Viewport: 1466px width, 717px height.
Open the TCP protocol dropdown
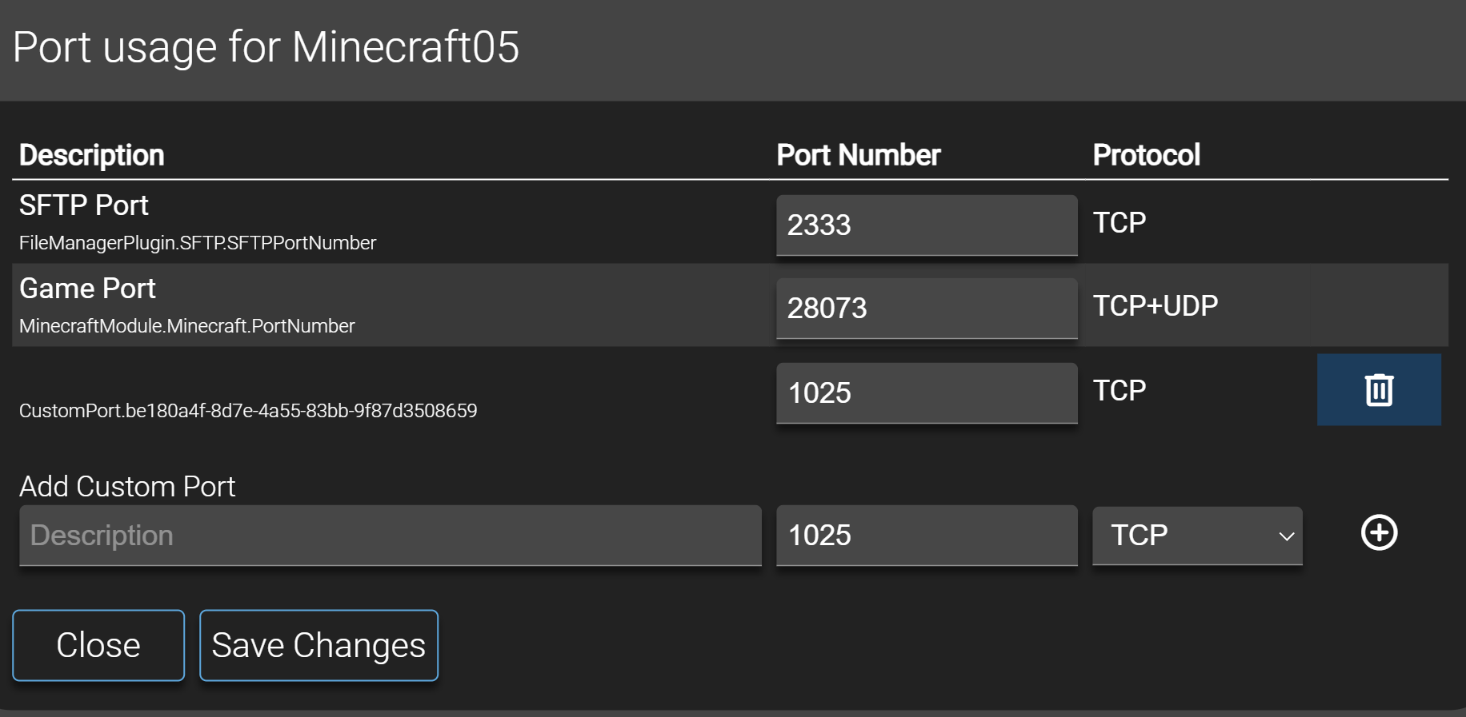[x=1197, y=536]
